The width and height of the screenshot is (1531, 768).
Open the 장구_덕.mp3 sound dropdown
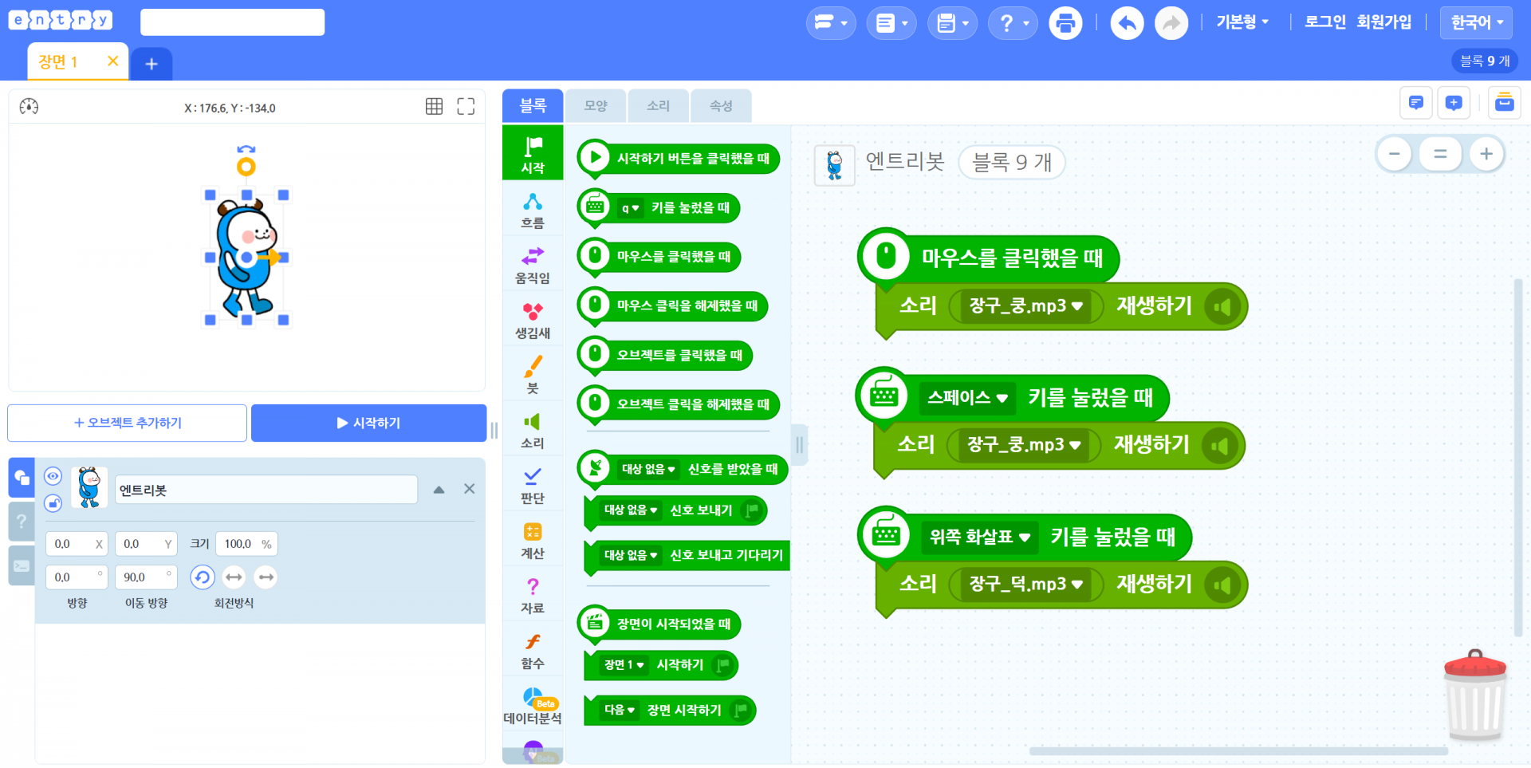[x=1026, y=584]
